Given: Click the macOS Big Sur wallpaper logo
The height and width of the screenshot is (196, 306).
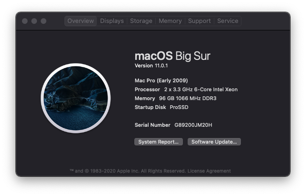Looking at the screenshot, I should tap(76, 98).
